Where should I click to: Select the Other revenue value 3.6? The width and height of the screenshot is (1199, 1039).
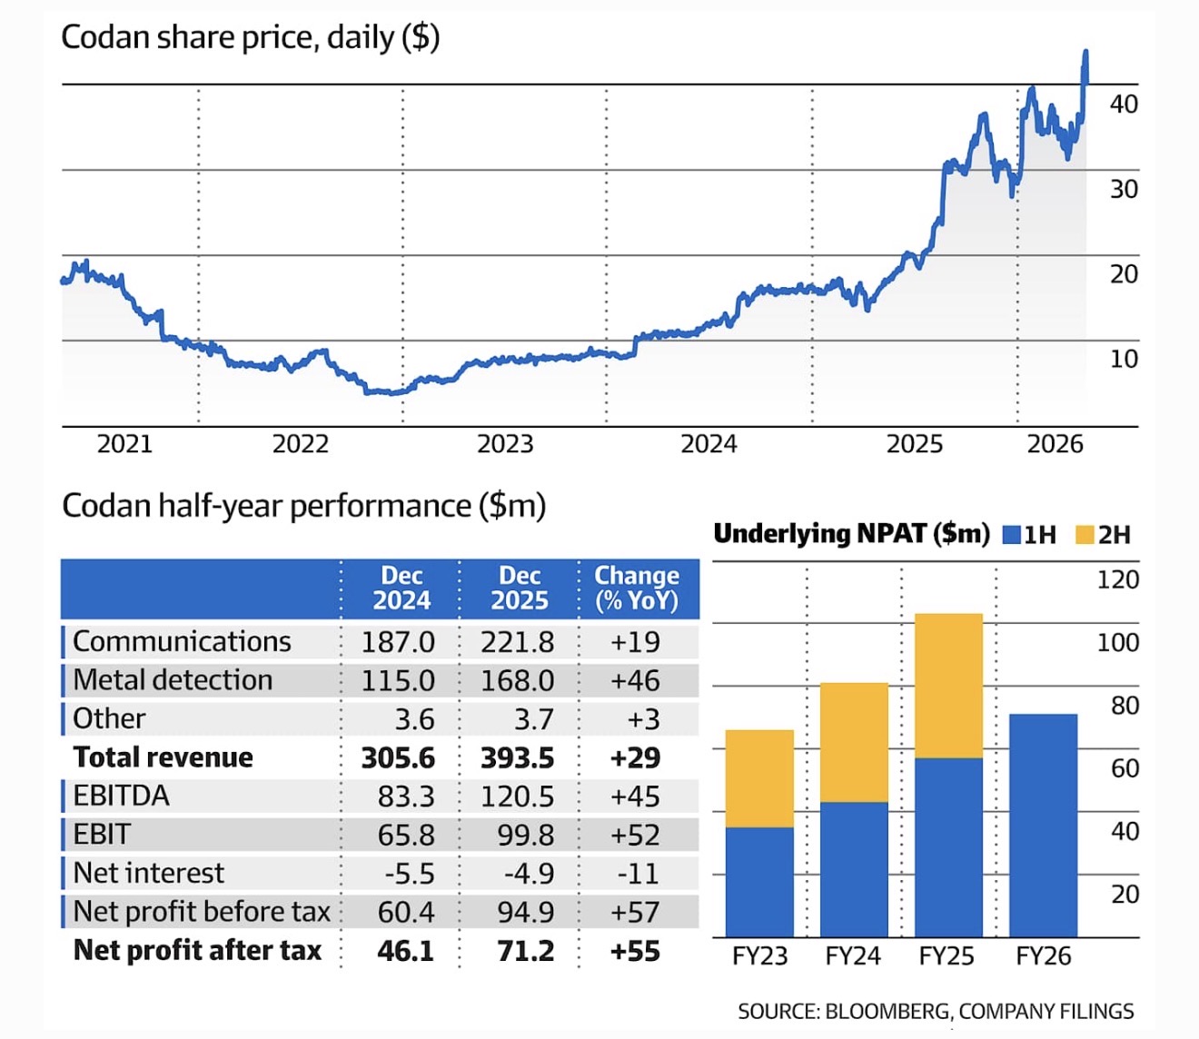(x=414, y=719)
